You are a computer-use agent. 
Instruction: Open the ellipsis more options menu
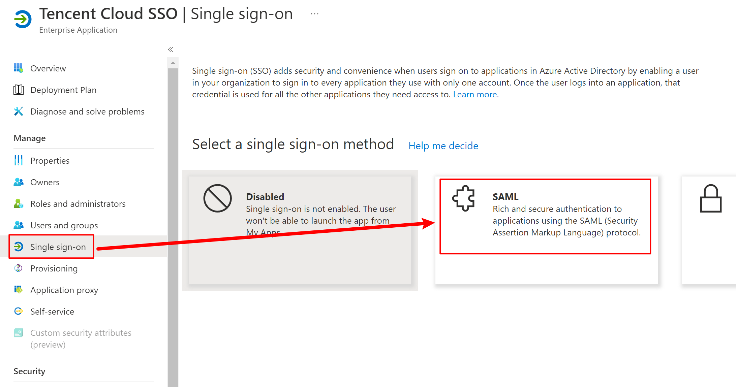coord(315,14)
